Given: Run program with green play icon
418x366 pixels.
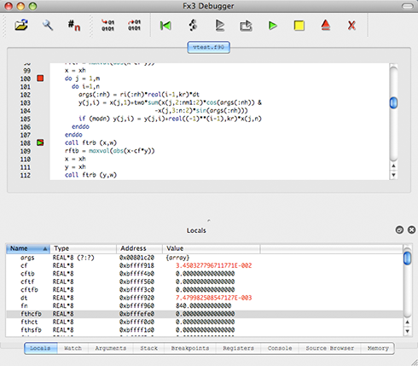Looking at the screenshot, I should point(273,26).
